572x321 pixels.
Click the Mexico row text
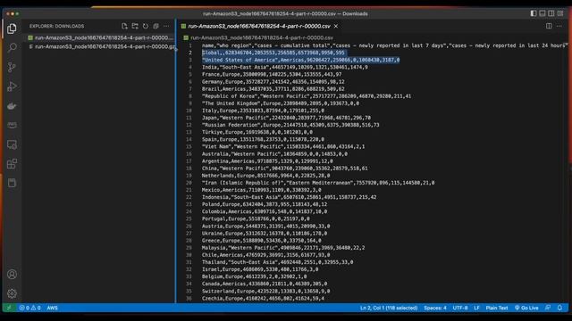(262, 190)
